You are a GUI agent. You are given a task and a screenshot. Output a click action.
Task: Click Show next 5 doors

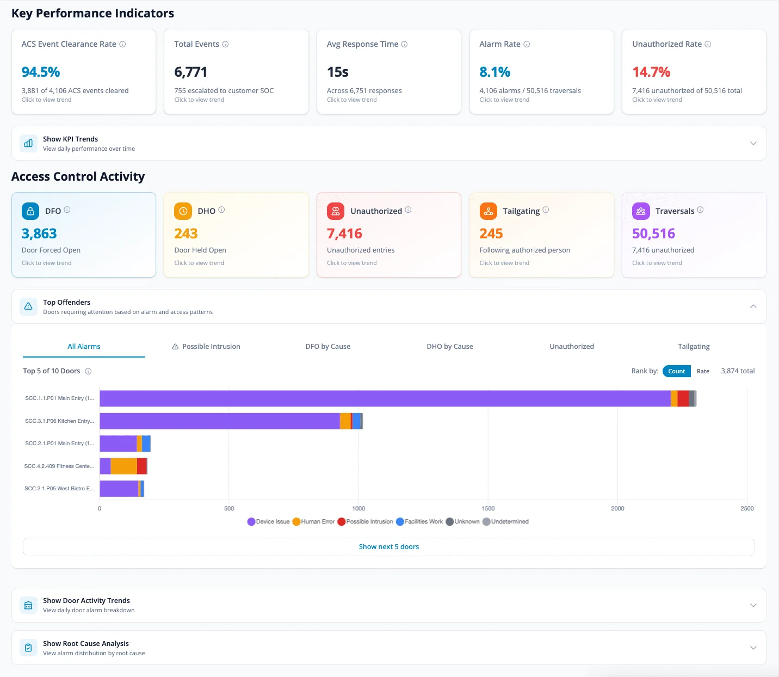click(389, 547)
